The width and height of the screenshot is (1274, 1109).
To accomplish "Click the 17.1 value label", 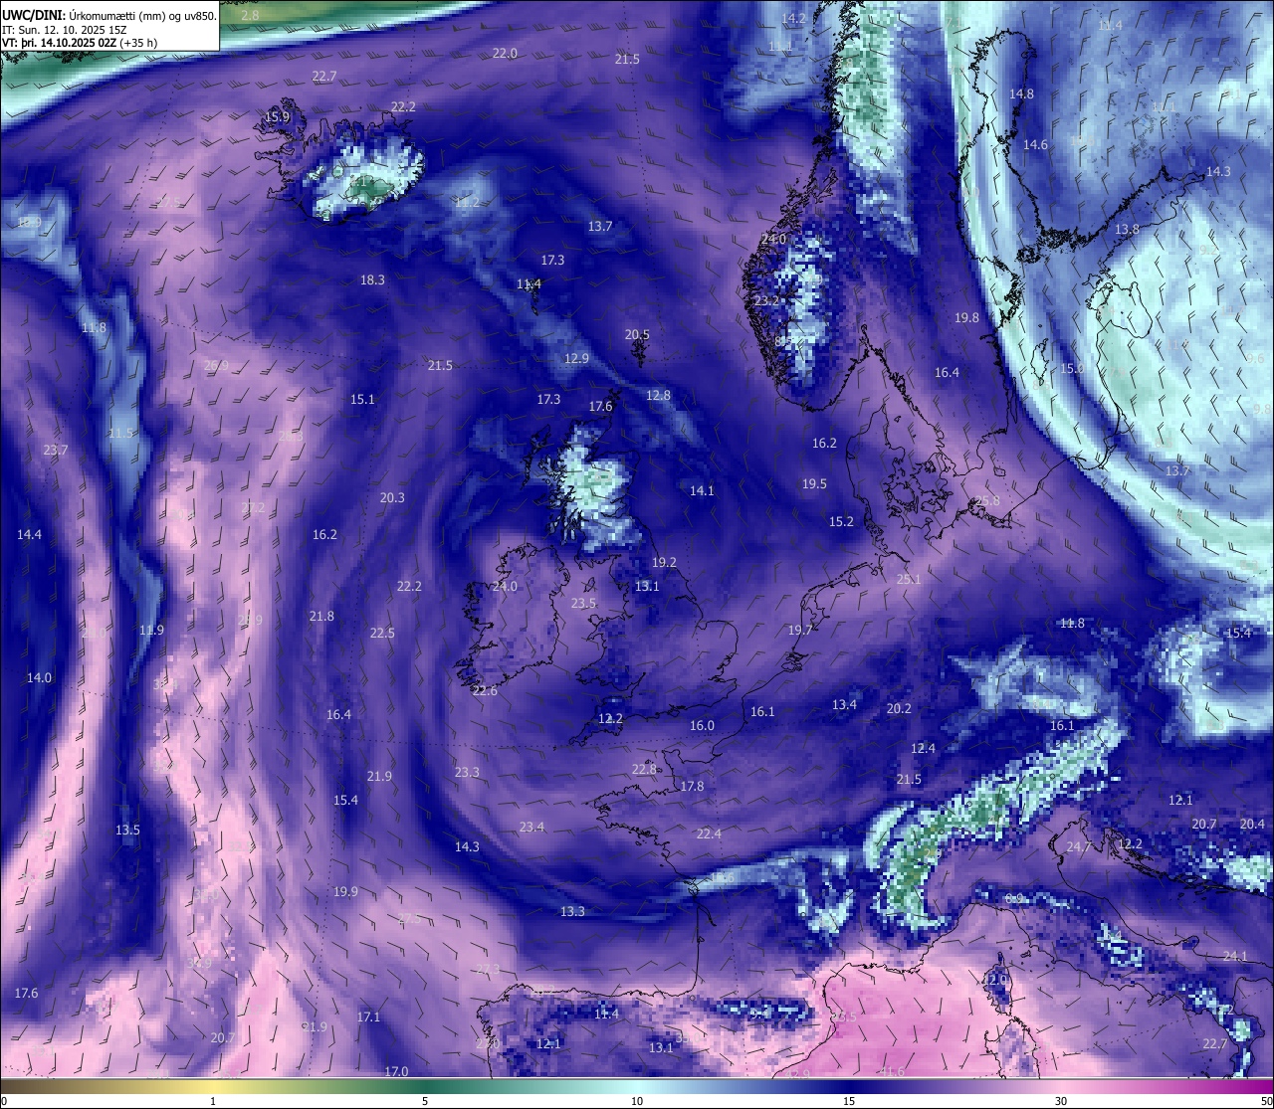I will pyautogui.click(x=368, y=1017).
